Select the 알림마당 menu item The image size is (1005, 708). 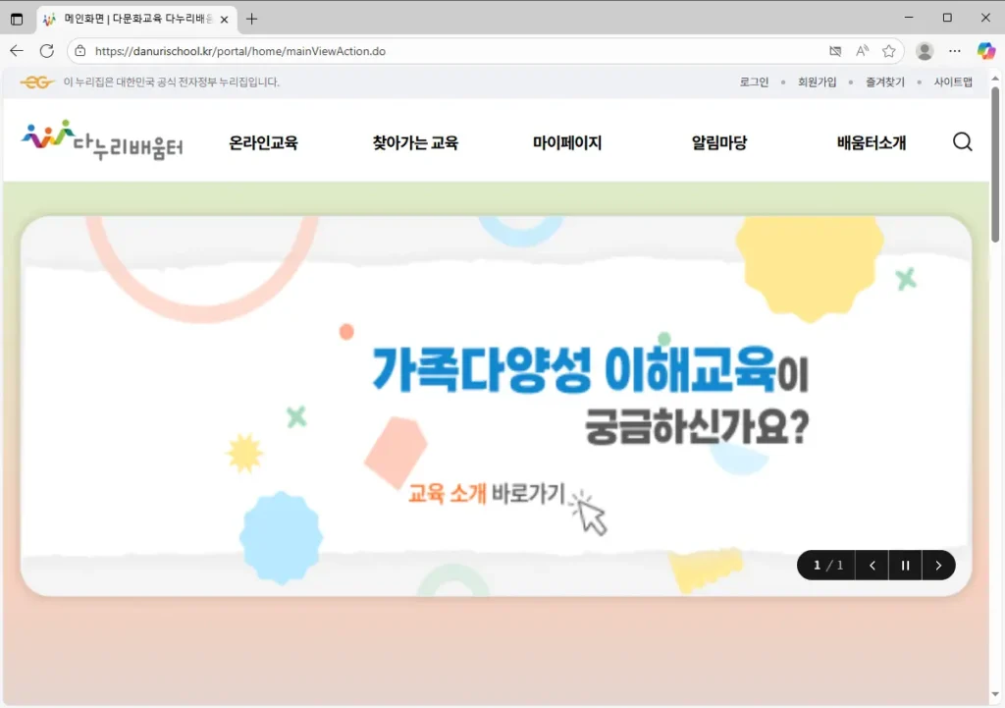(718, 141)
